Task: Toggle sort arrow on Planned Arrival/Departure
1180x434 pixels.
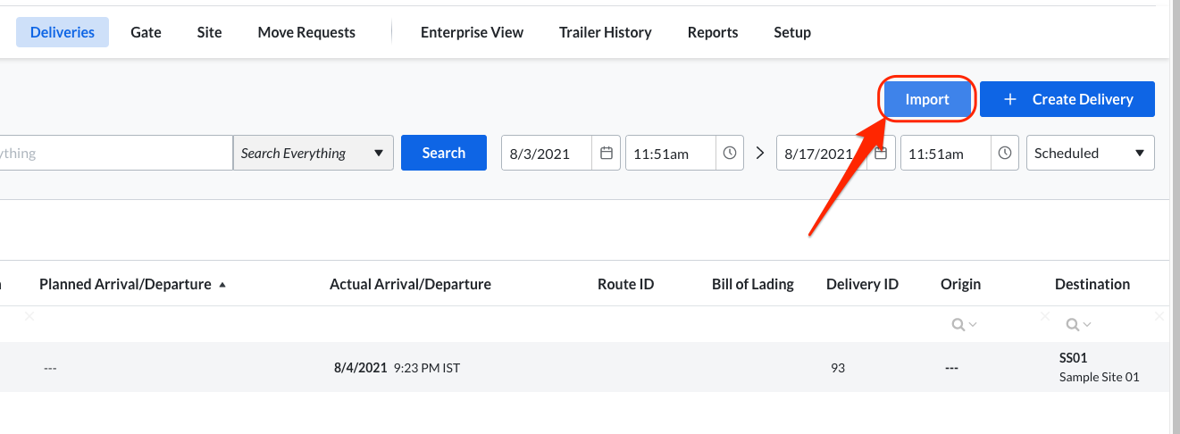Action: tap(222, 285)
